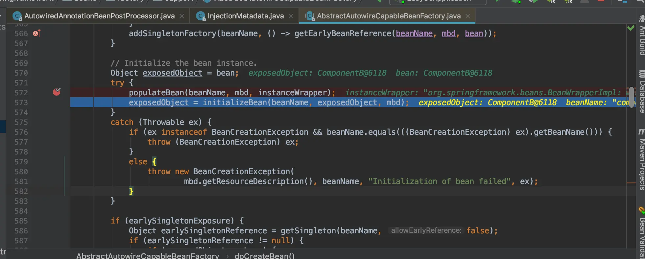
Task: Click getResourceDescription() on line 581
Action: click(257, 181)
